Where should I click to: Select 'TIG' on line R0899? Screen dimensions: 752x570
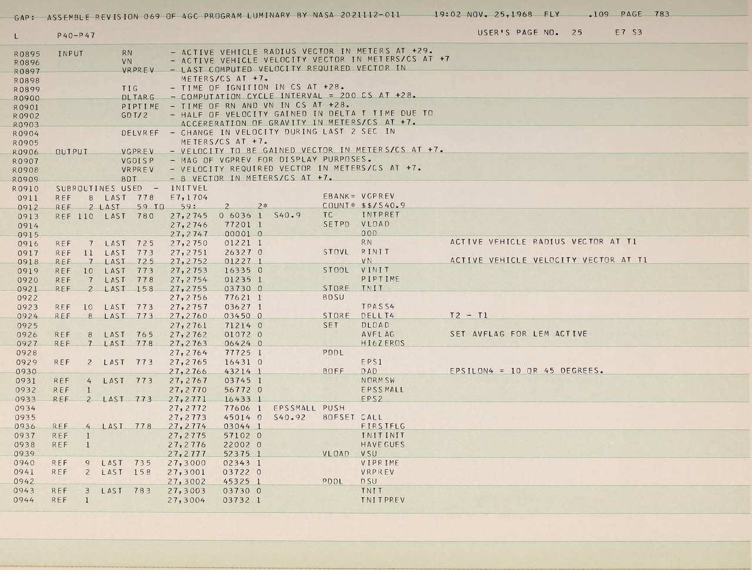point(129,89)
